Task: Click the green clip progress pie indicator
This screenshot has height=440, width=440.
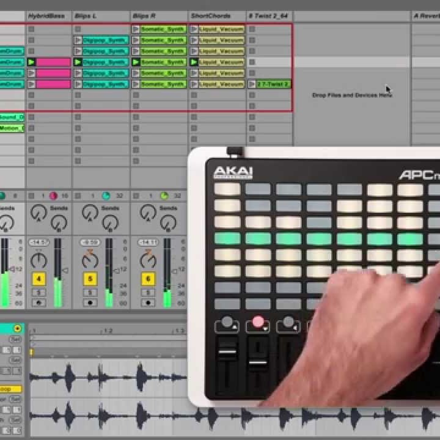Action: [164, 196]
